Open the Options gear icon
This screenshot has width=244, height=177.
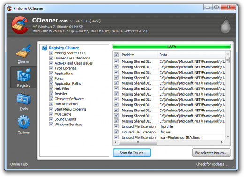(23, 122)
